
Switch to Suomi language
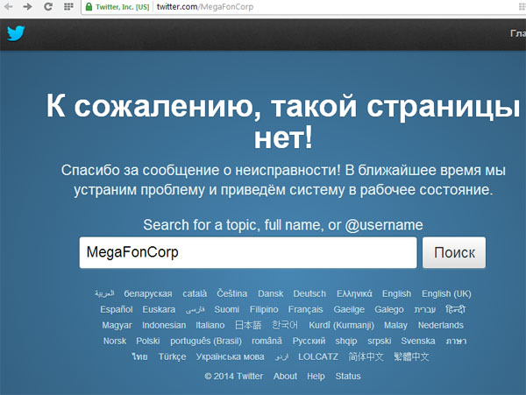[227, 309]
